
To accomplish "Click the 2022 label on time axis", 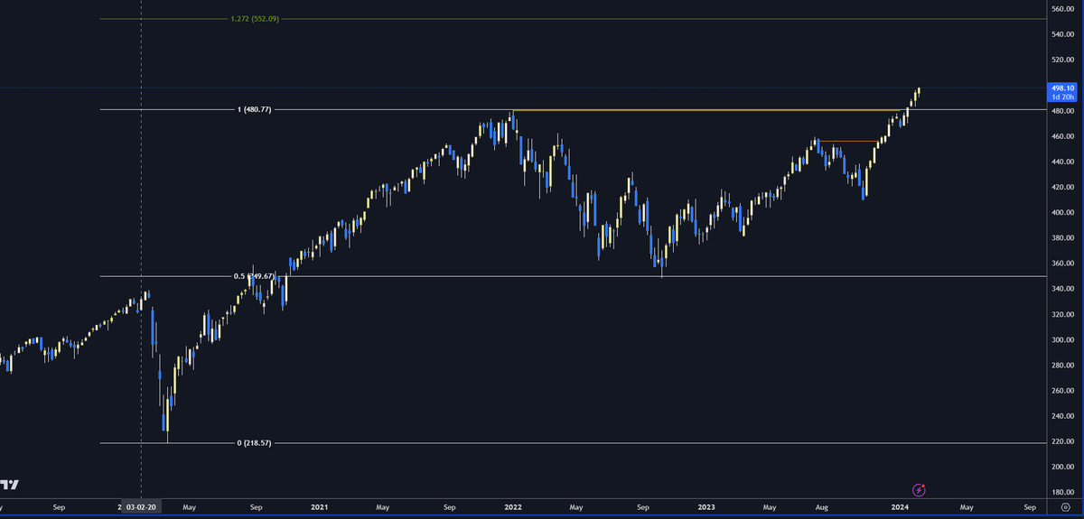I will pyautogui.click(x=512, y=507).
